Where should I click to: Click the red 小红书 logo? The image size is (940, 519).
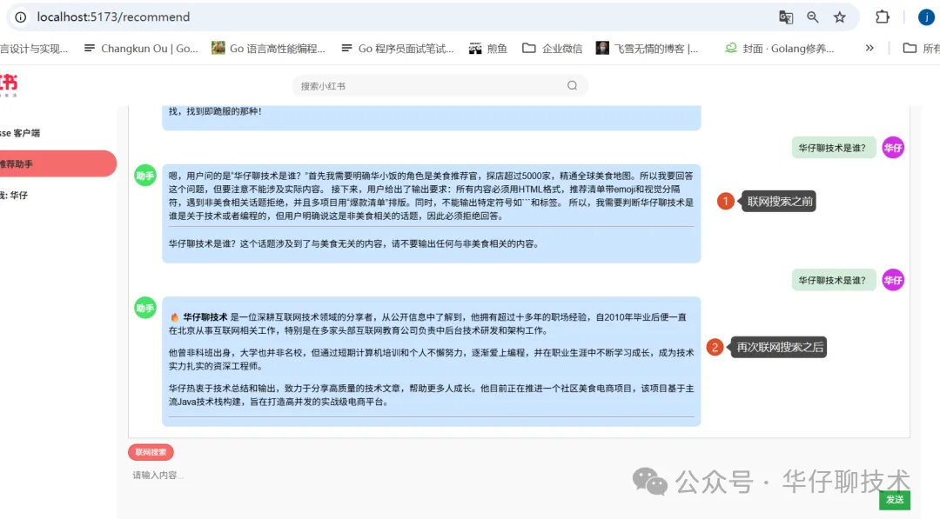[9, 85]
